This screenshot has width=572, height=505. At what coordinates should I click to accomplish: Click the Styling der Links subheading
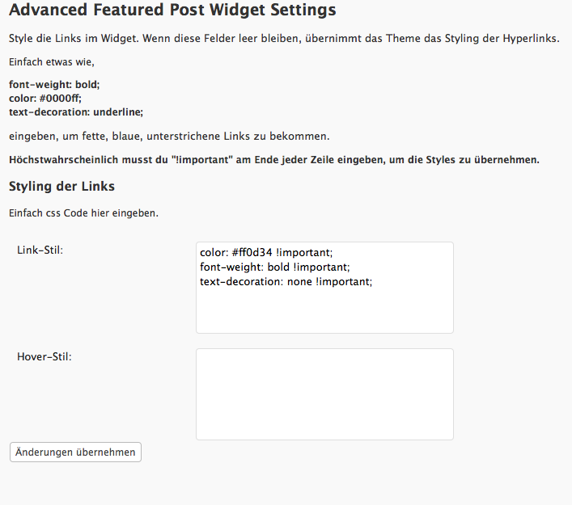[61, 187]
